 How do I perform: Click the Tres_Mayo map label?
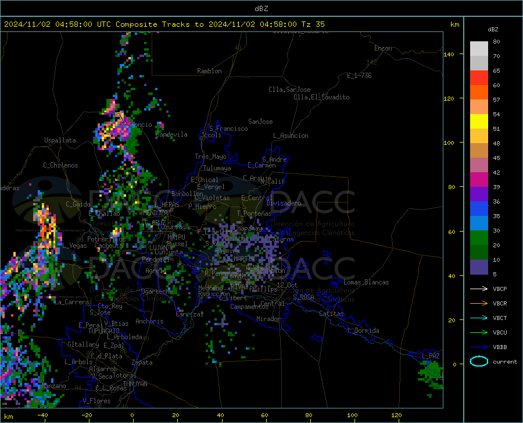point(210,157)
